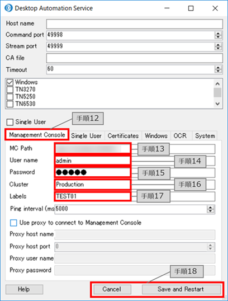The width and height of the screenshot is (228, 301).
Task: Enable the TN6530 checkbox
Action: coord(10,104)
